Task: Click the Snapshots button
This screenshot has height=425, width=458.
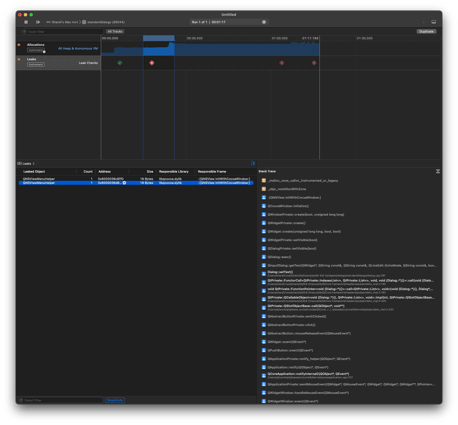Action: (115, 400)
